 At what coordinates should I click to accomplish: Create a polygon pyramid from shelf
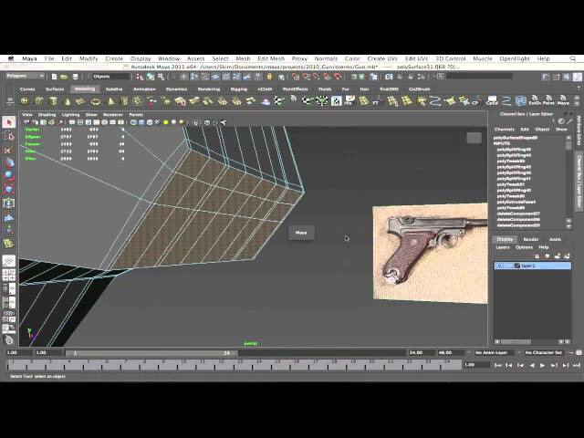coord(110,101)
